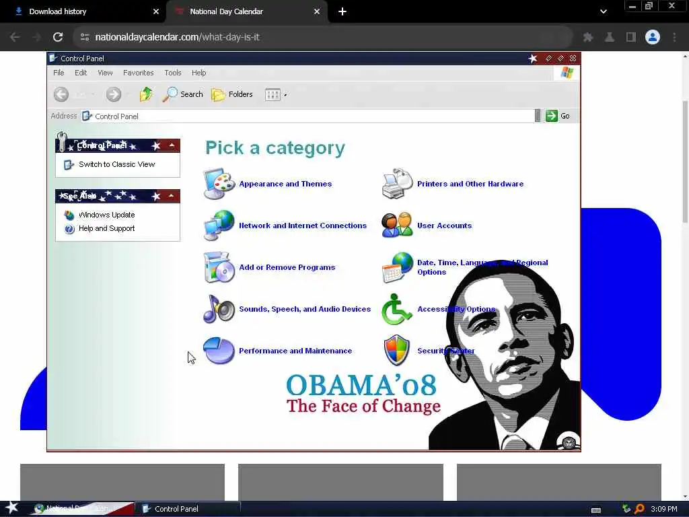Open the File menu
This screenshot has height=517, width=689.
pyautogui.click(x=59, y=73)
